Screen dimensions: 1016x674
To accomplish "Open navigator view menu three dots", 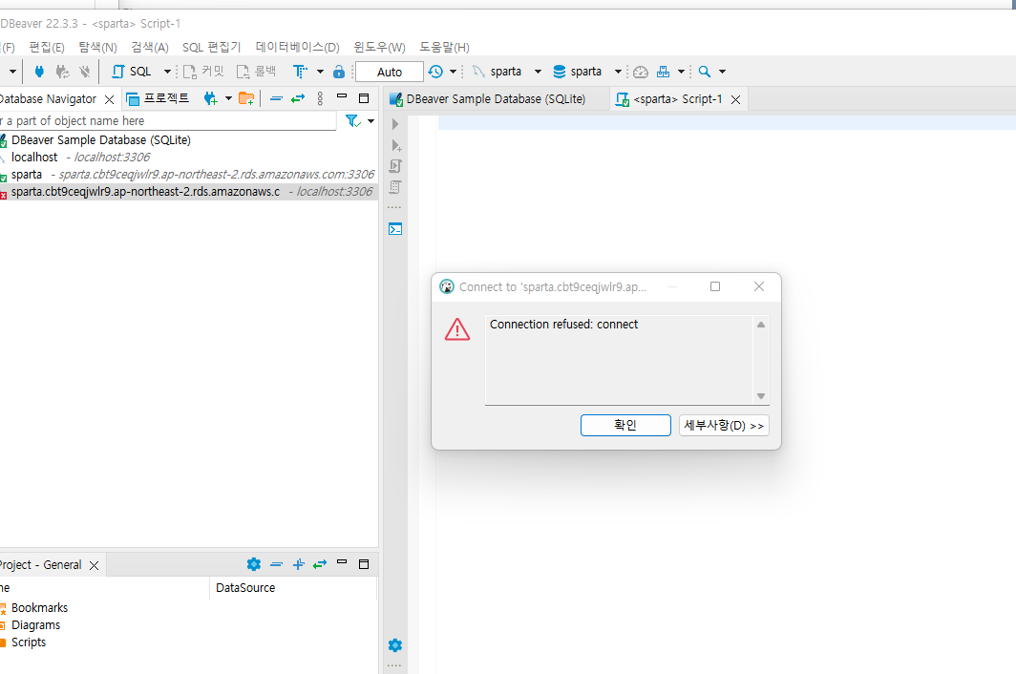I will tap(320, 98).
